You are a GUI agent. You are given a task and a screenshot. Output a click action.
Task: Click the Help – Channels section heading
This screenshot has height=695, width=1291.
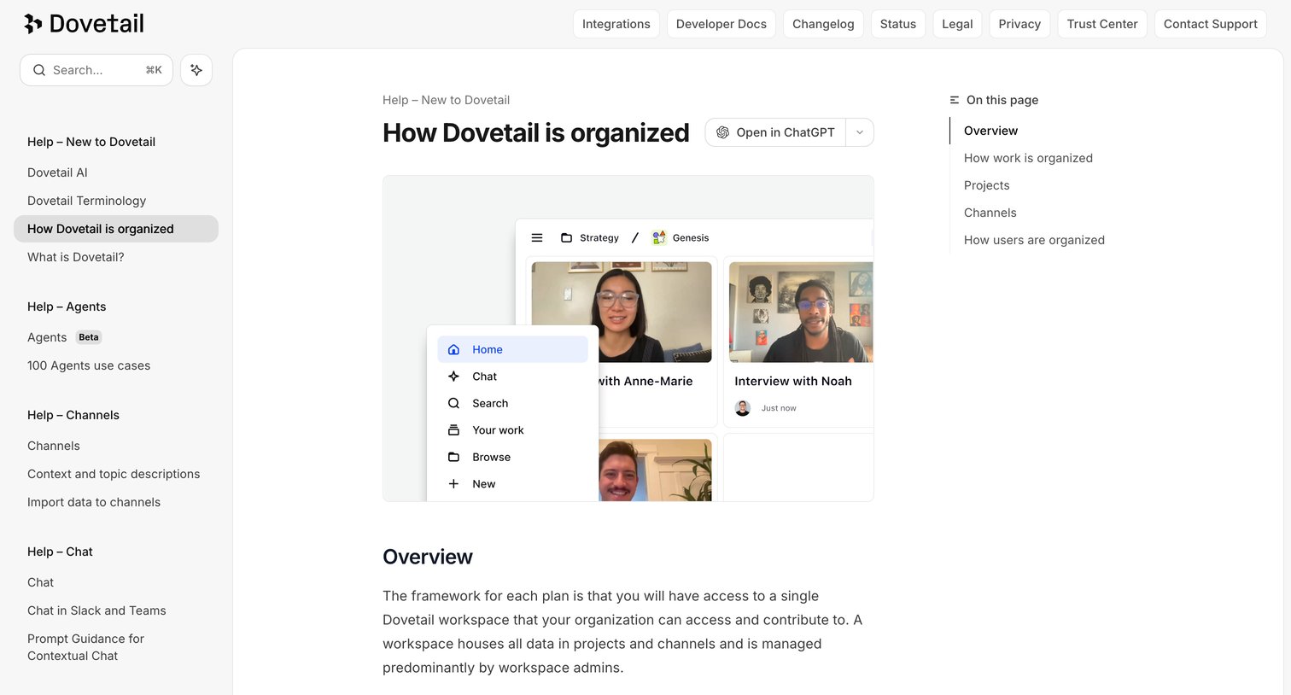coord(73,415)
